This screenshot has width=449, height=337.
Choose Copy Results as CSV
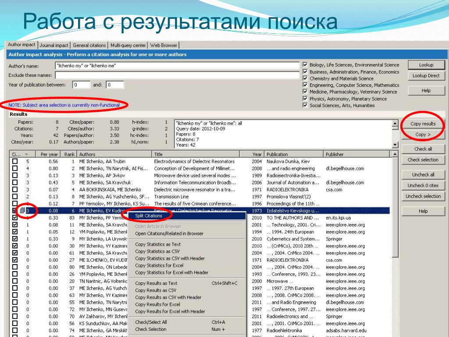187,290
